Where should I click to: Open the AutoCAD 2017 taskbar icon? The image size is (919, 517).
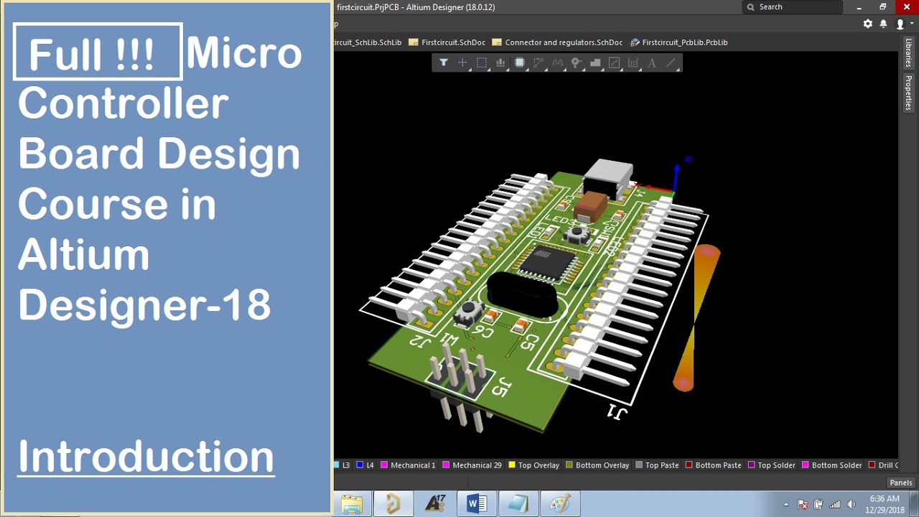point(435,504)
